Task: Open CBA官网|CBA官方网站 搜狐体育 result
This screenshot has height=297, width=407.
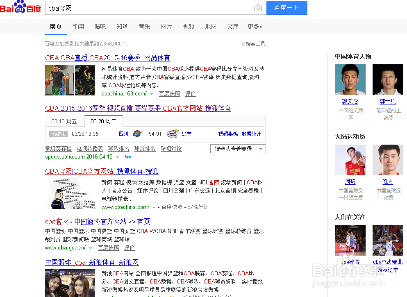Action: (x=102, y=172)
